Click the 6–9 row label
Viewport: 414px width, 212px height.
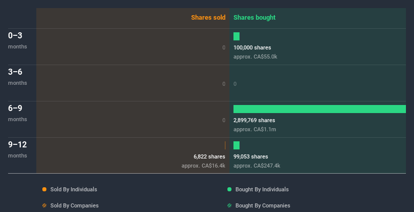pyautogui.click(x=15, y=108)
